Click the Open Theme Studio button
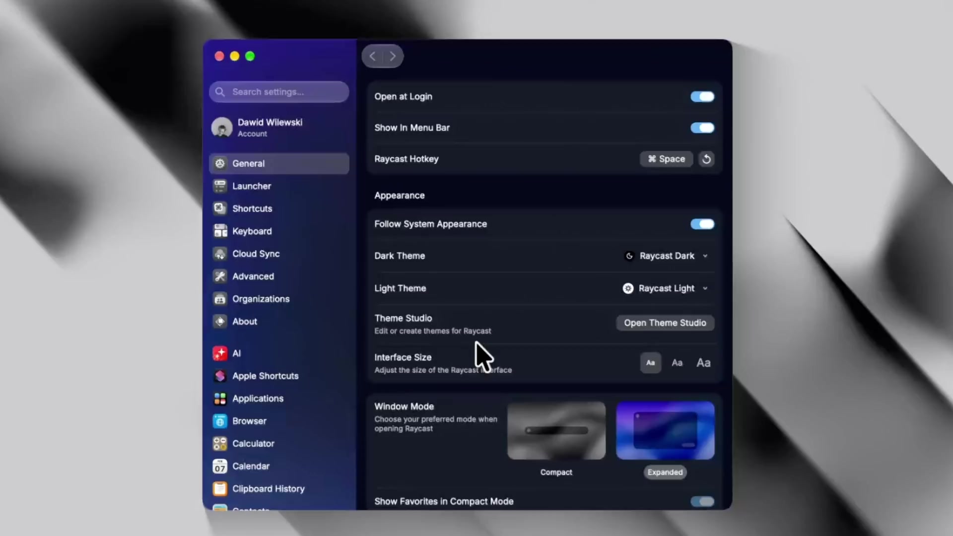 click(x=665, y=323)
